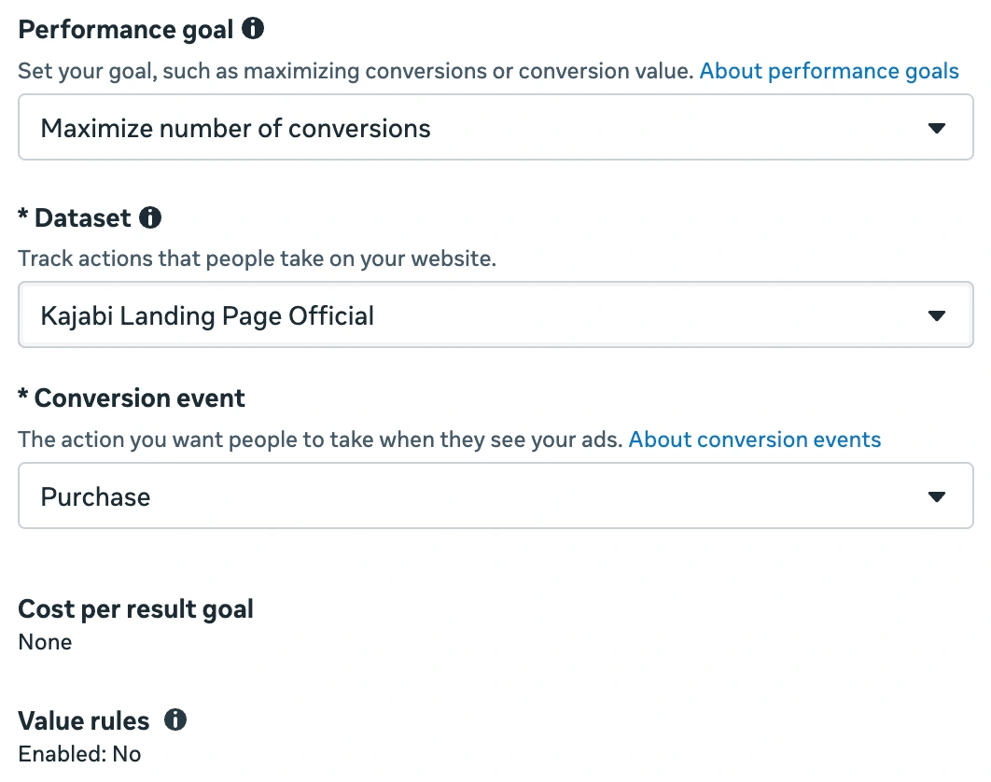Viewport: 991px width, 782px height.
Task: Click the Performance goal info icon
Action: click(x=253, y=28)
